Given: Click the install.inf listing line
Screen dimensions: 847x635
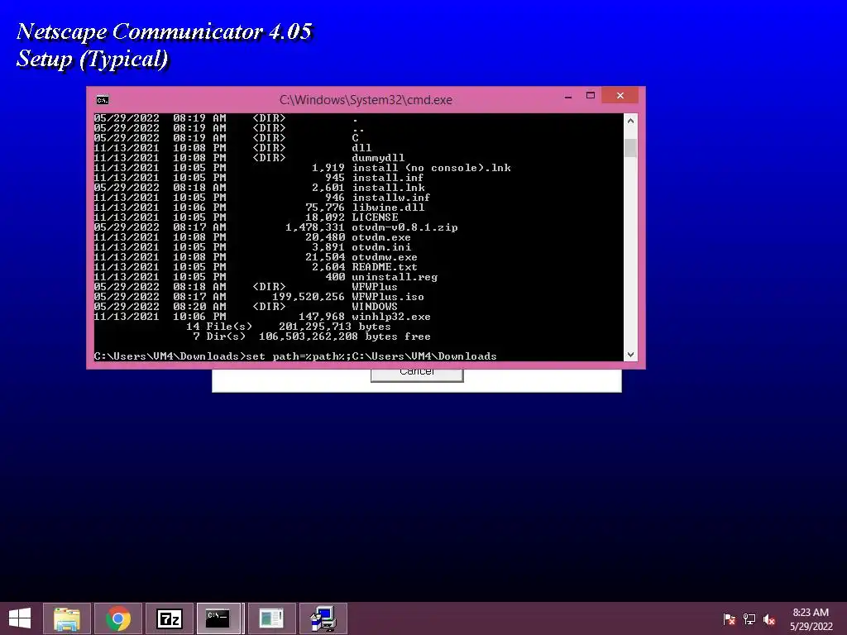Looking at the screenshot, I should click(259, 179).
